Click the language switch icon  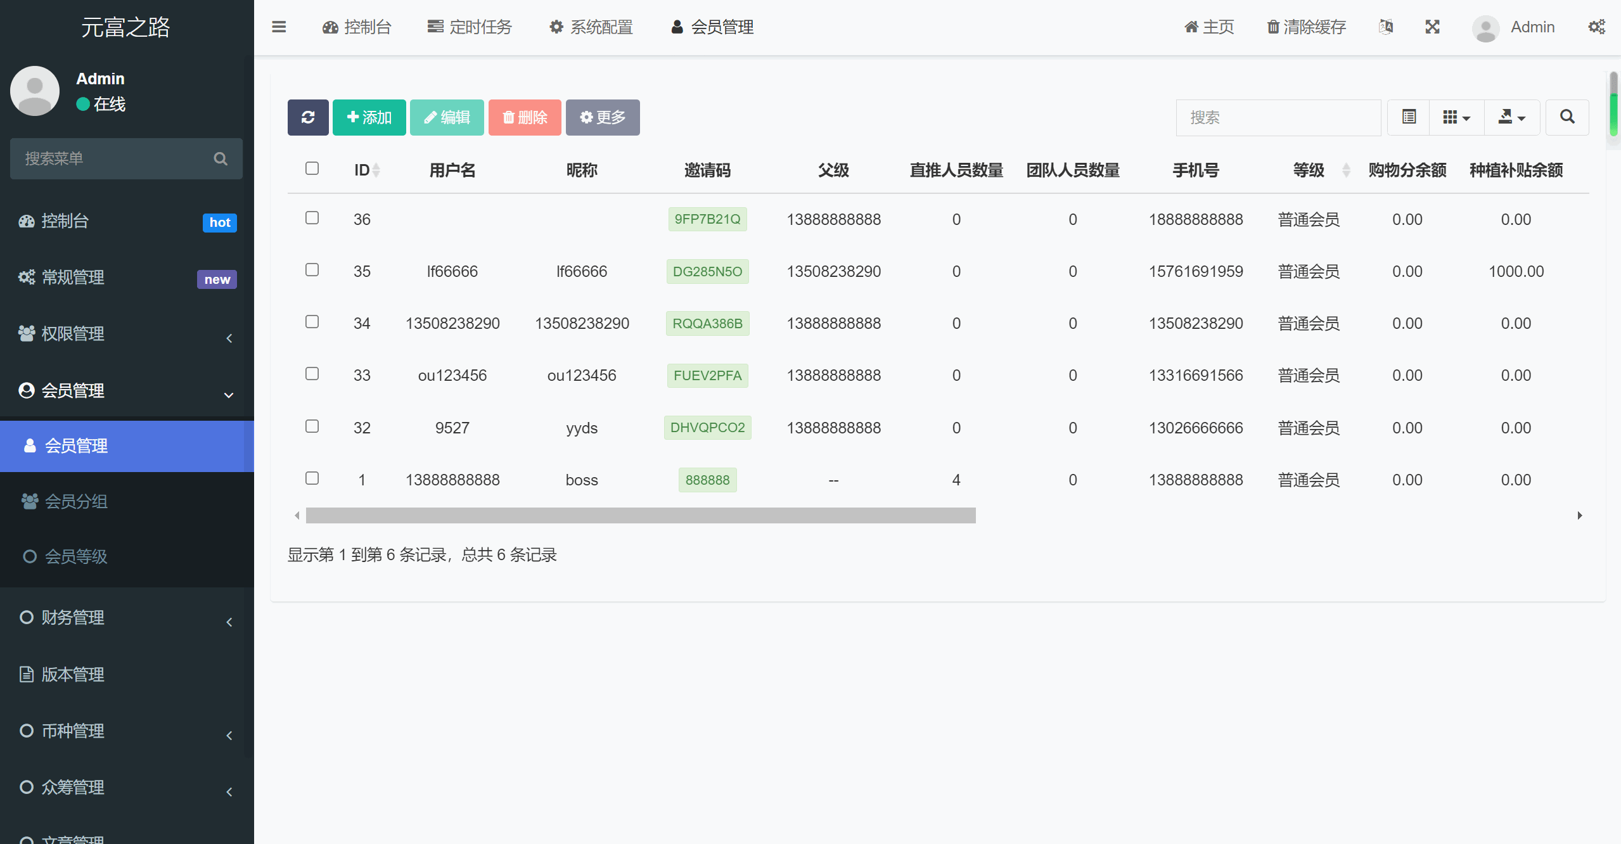(1386, 27)
